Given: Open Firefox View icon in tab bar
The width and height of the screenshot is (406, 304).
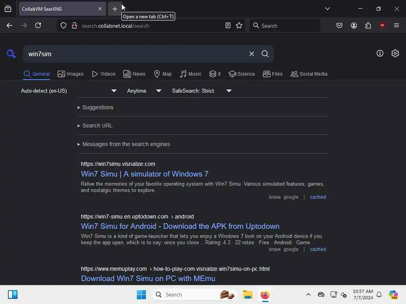Looking at the screenshot, I should pos(8,9).
